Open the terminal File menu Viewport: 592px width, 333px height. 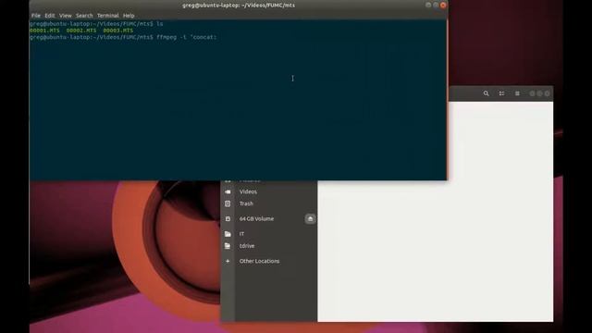(x=36, y=16)
